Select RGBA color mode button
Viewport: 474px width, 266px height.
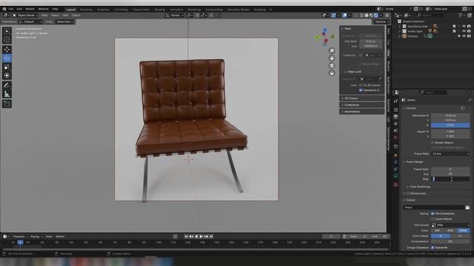tap(463, 231)
